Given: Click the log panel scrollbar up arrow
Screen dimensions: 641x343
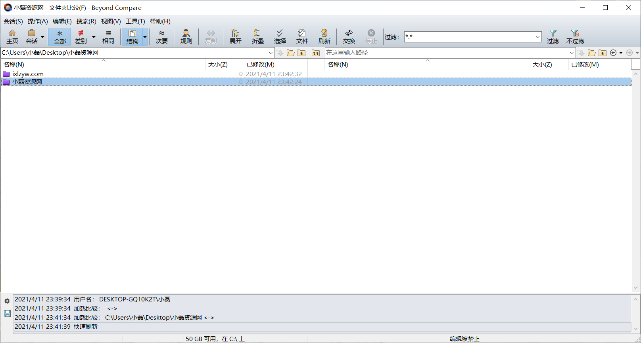Looking at the screenshot, I should coord(636,299).
